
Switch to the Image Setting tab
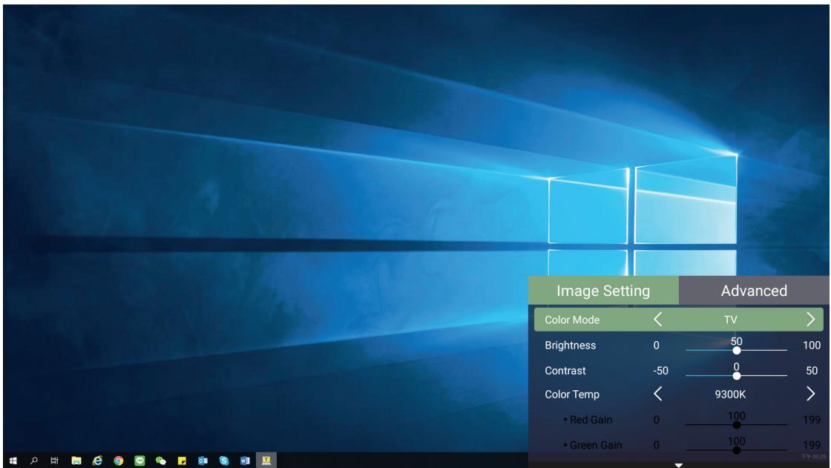(603, 291)
